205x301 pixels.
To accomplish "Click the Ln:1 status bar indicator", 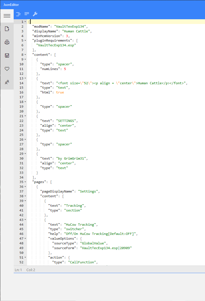I will [18, 270].
